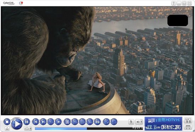Open the source drive selection dropdown
This screenshot has width=195, height=132.
[x=28, y=128]
